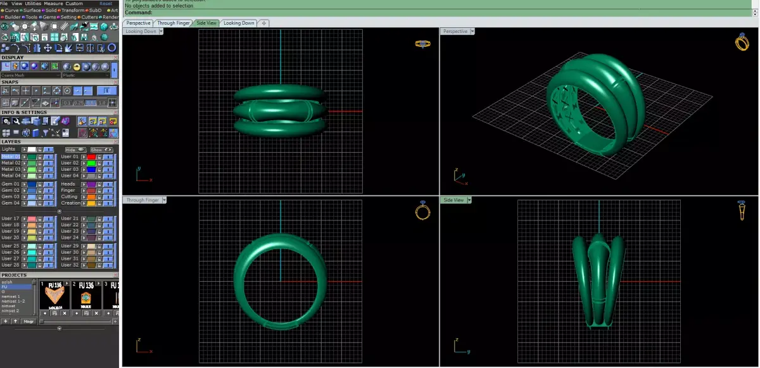Click the arrow button beside User 02 layer

pos(84,163)
